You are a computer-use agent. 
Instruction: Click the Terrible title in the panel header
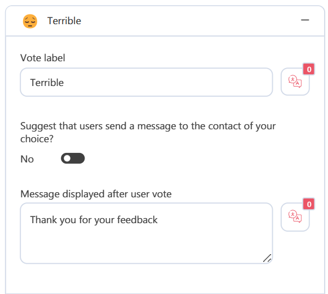point(64,21)
